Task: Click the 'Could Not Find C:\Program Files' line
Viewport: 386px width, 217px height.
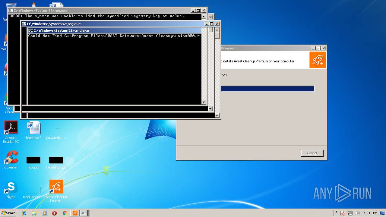Action: tap(114, 36)
